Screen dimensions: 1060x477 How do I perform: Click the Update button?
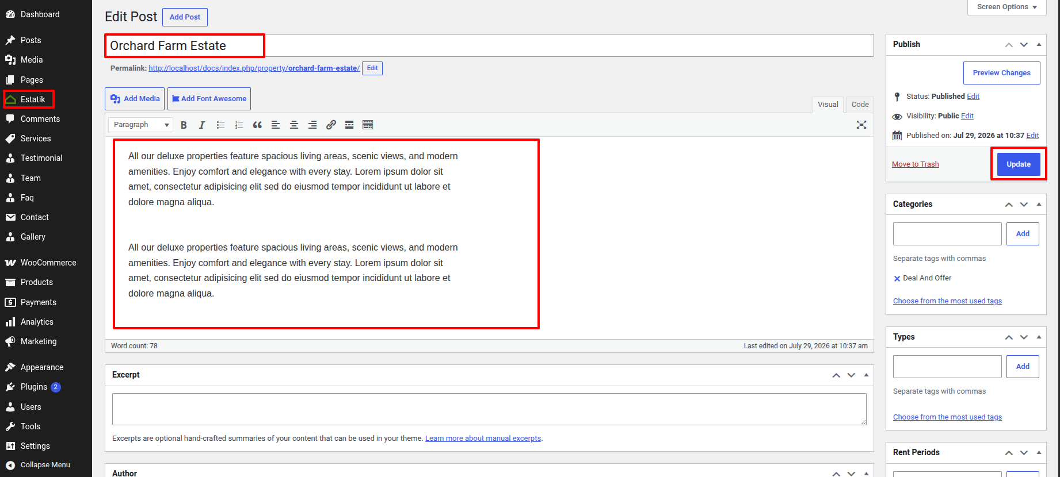(1019, 164)
